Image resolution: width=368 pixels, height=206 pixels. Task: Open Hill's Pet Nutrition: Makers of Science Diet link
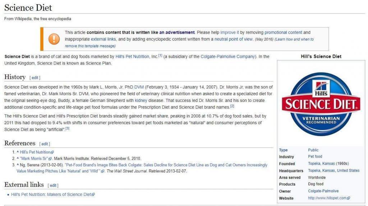pyautogui.click(x=51, y=195)
